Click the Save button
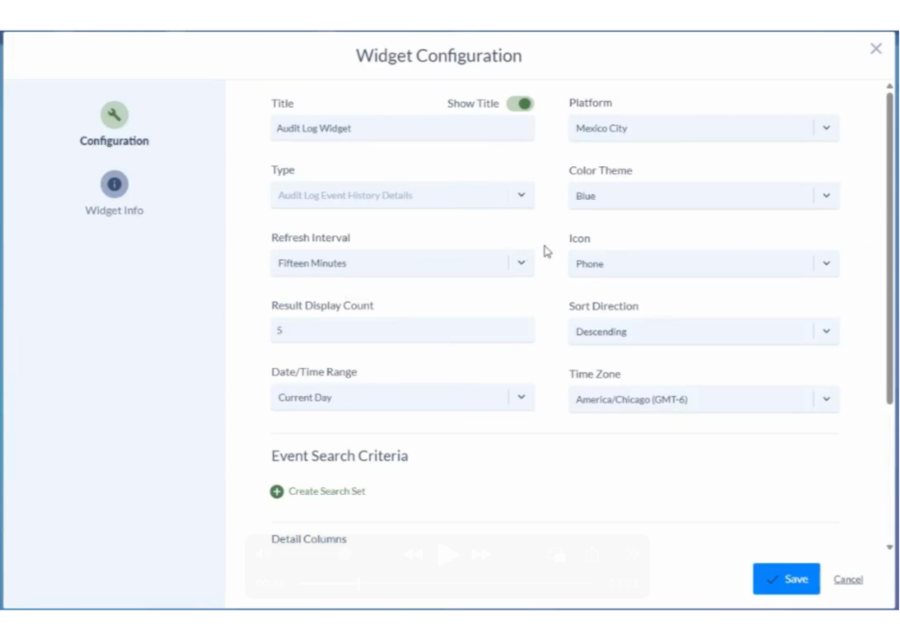Viewport: 900px width, 641px height. click(x=786, y=579)
